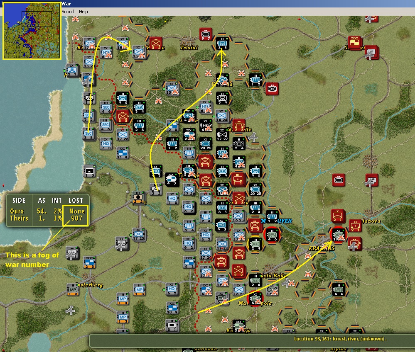Image resolution: width=415 pixels, height=352 pixels.
Task: Select XXXX unit 4 3 west of red line
Action: [x=189, y=262]
